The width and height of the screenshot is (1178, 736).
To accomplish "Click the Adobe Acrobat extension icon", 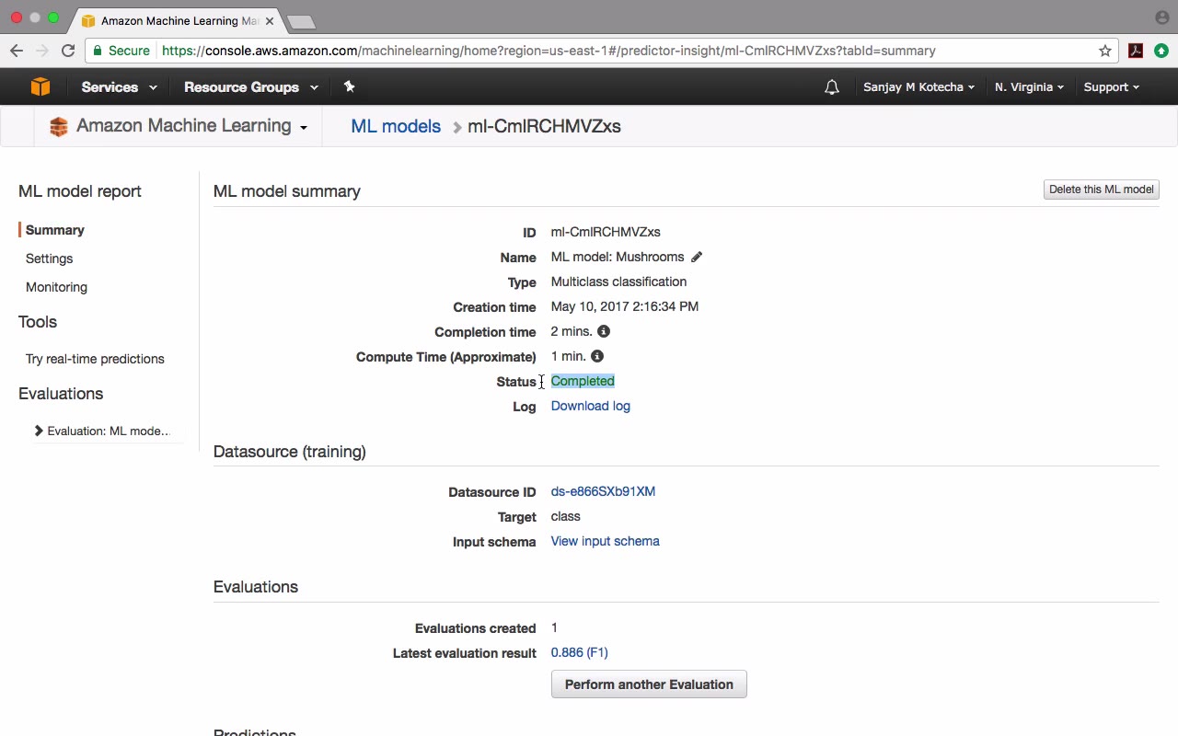I will tap(1136, 51).
